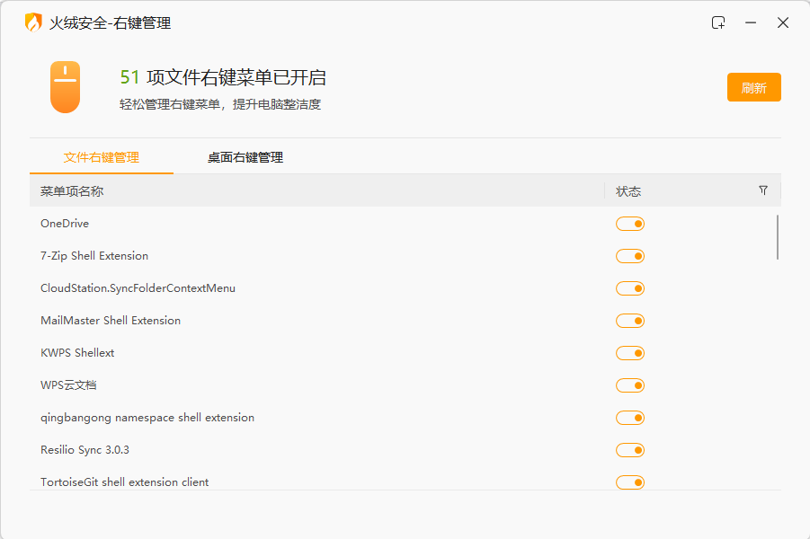The width and height of the screenshot is (810, 539).
Task: Select the 文件右键管理 tab
Action: click(x=102, y=157)
